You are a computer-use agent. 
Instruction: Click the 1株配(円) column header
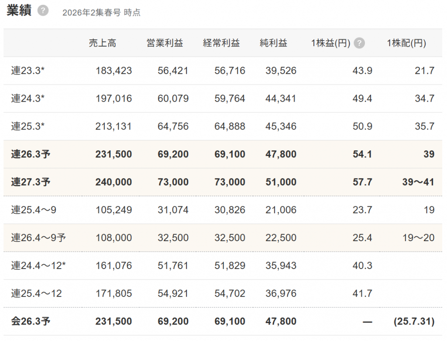tap(406, 43)
